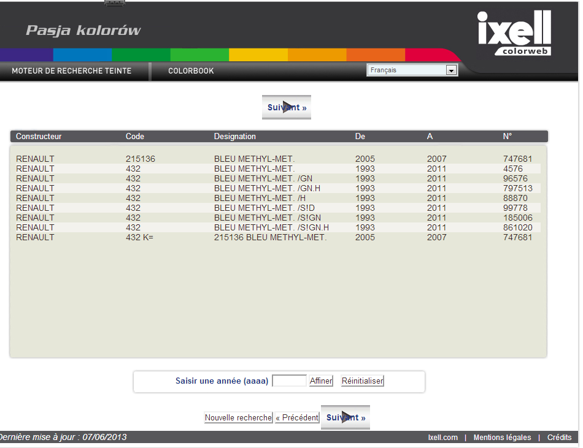The image size is (583, 448).
Task: Click the Pasja kolorów header title
Action: [x=83, y=31]
